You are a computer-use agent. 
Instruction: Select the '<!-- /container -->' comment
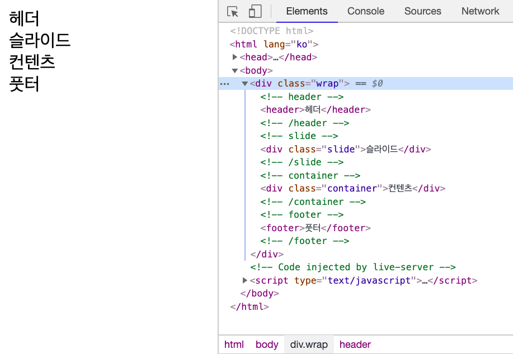313,202
